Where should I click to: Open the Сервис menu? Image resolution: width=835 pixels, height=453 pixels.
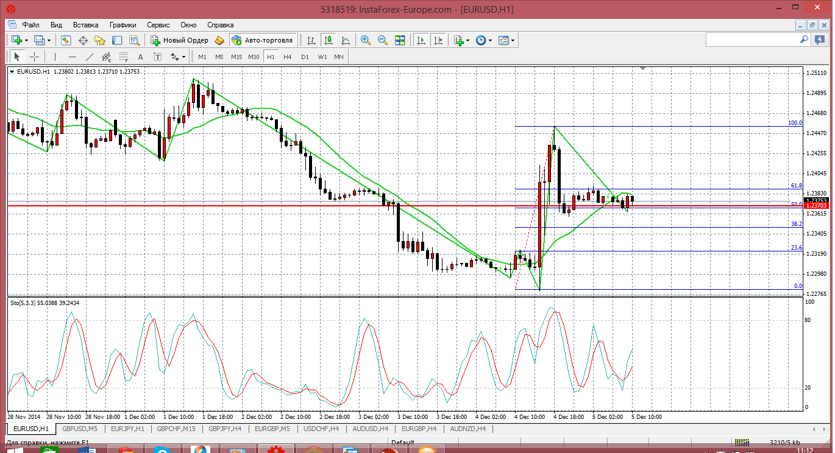(x=158, y=25)
